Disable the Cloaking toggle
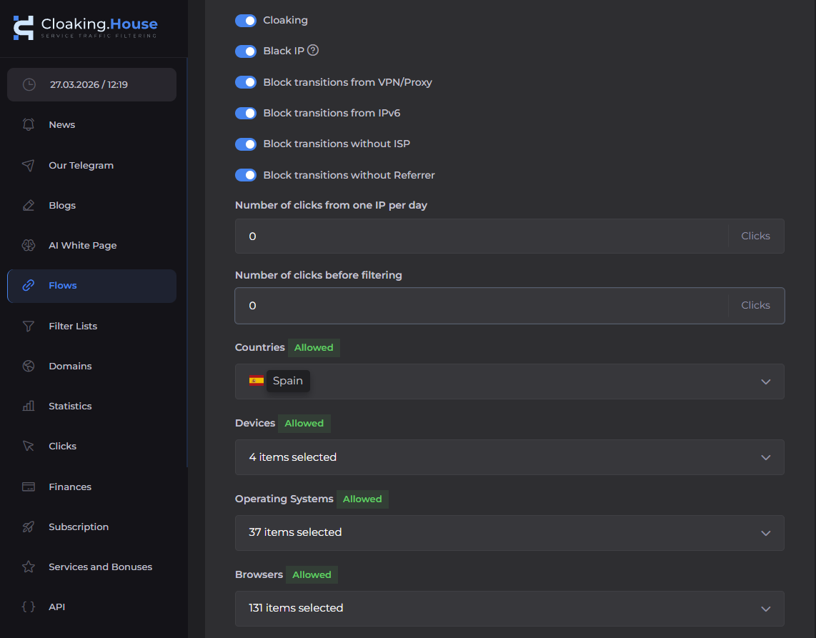The width and height of the screenshot is (816, 638). click(x=246, y=21)
